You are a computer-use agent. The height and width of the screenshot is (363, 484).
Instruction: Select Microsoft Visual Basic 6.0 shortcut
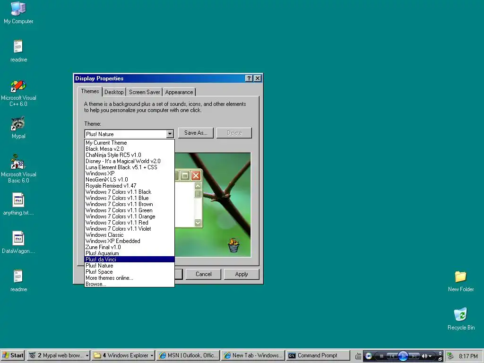tap(18, 169)
